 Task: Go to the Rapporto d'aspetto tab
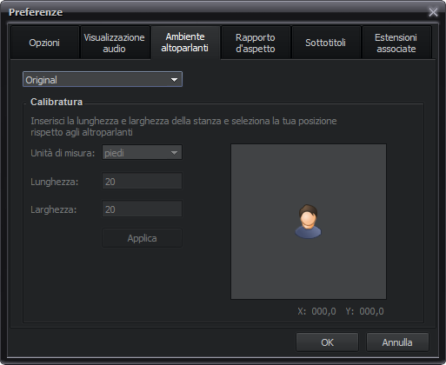tap(256, 43)
